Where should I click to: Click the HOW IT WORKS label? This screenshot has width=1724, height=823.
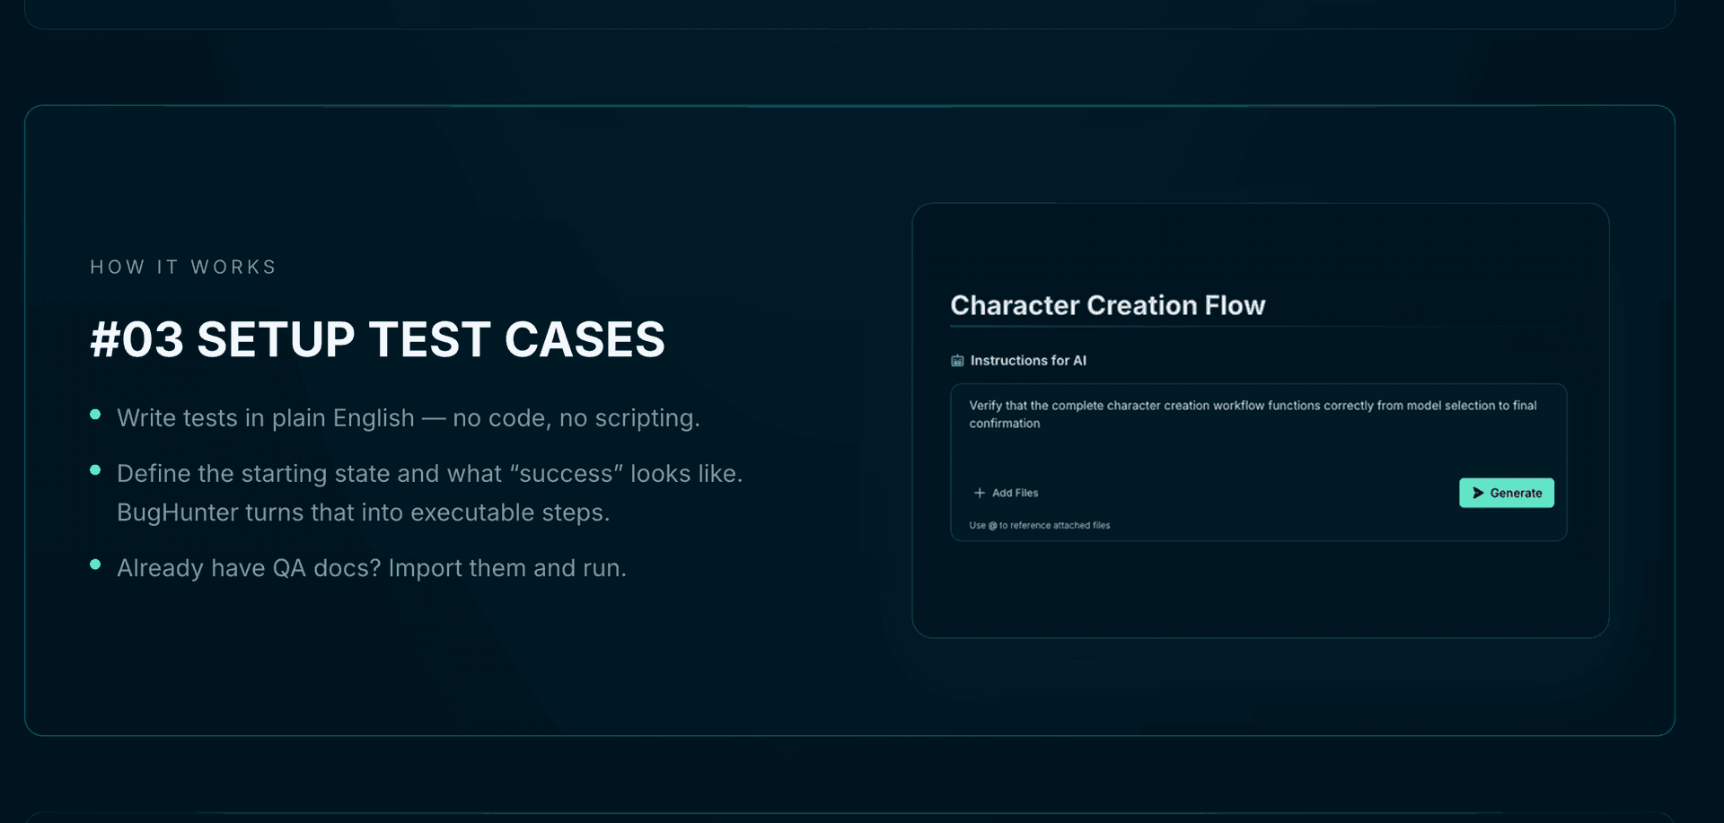(x=183, y=267)
